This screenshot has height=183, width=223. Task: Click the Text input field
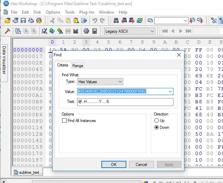125,102
